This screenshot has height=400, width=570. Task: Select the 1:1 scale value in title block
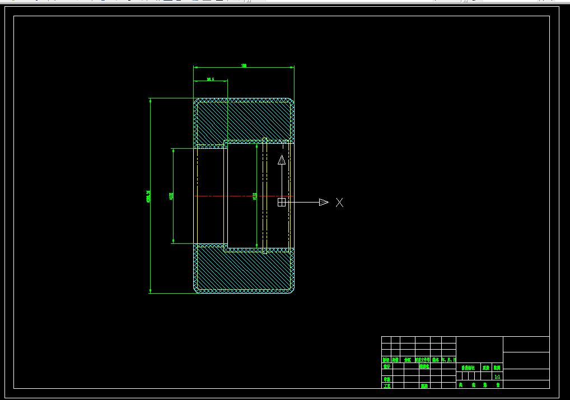click(497, 377)
